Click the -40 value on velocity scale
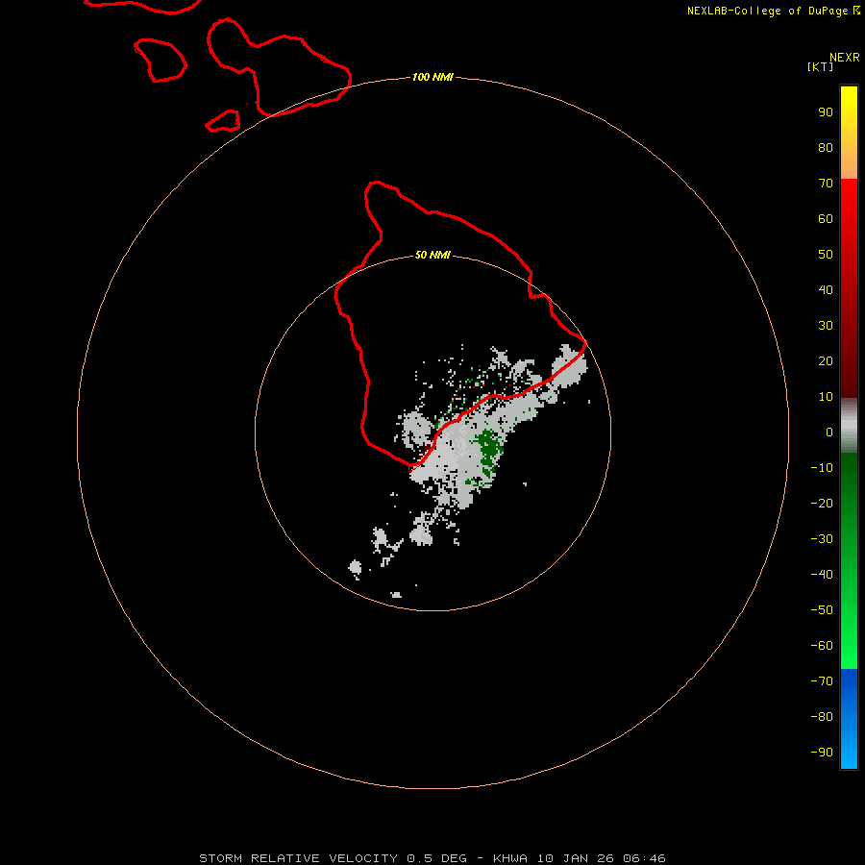The image size is (865, 865). pos(822,575)
